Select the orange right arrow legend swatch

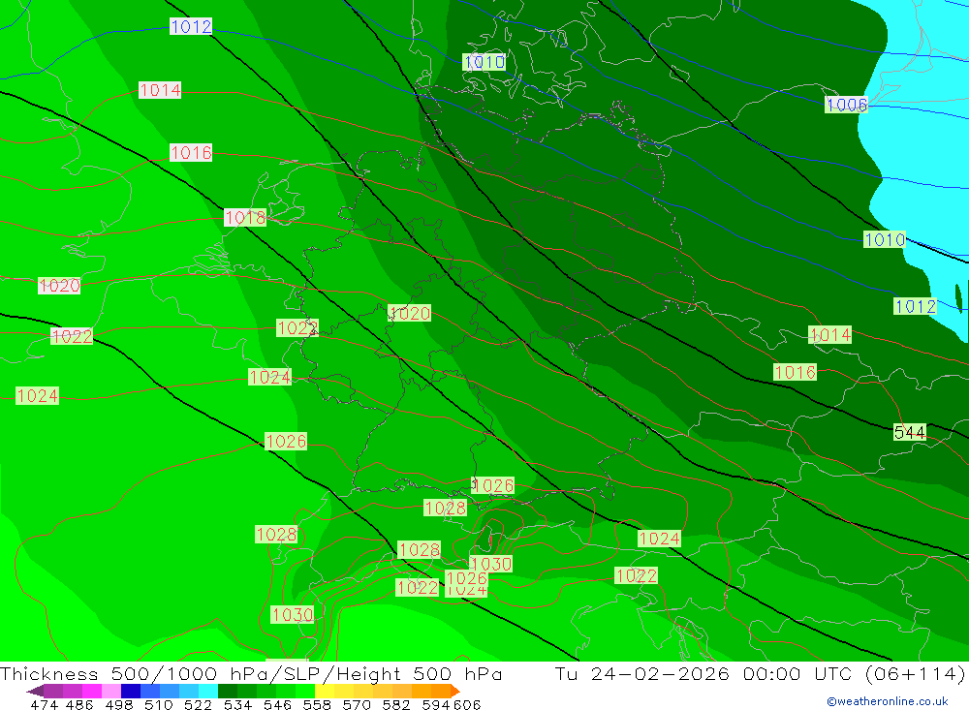tap(455, 691)
